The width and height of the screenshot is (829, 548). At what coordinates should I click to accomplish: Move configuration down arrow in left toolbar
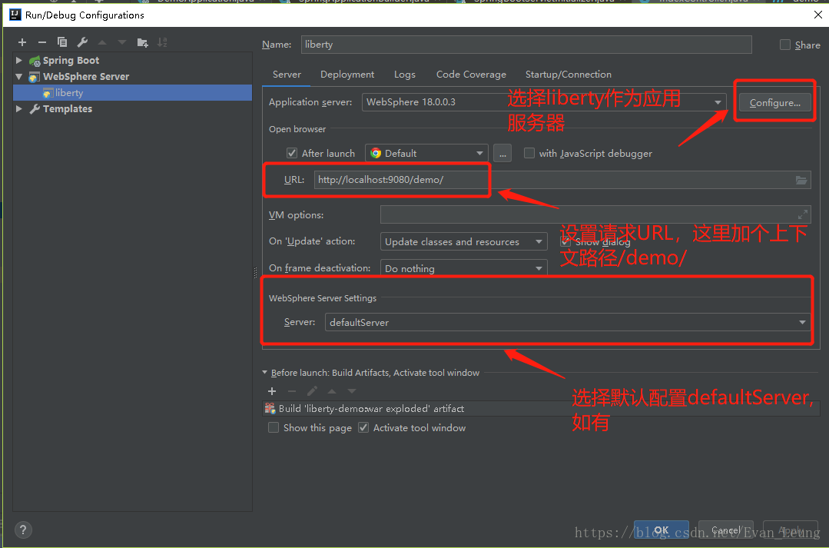point(122,42)
